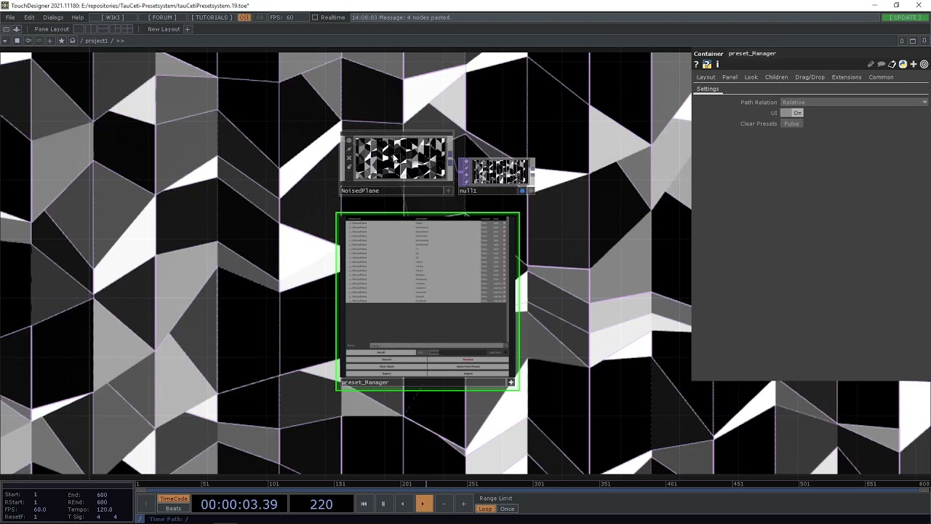Screen dimensions: 931x524
Task: Switch to the Common parameter tab
Action: [x=881, y=77]
